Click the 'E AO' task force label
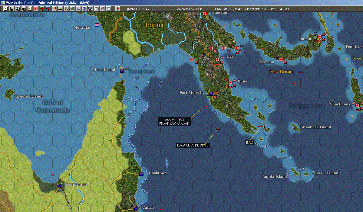Image resolution: width=363 pixels, height=212 pixels. [x=249, y=143]
